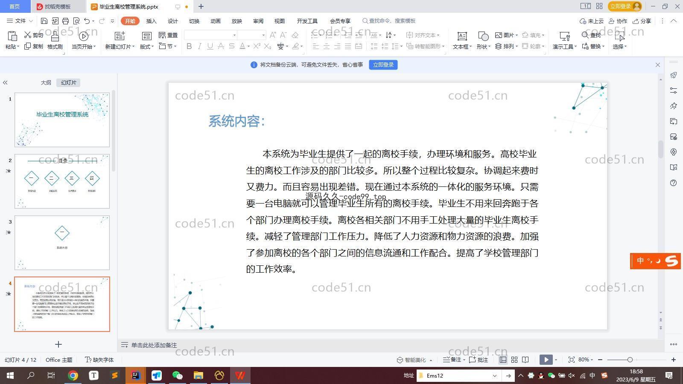683x384 pixels.
Task: Switch to reading view icon
Action: click(525, 360)
